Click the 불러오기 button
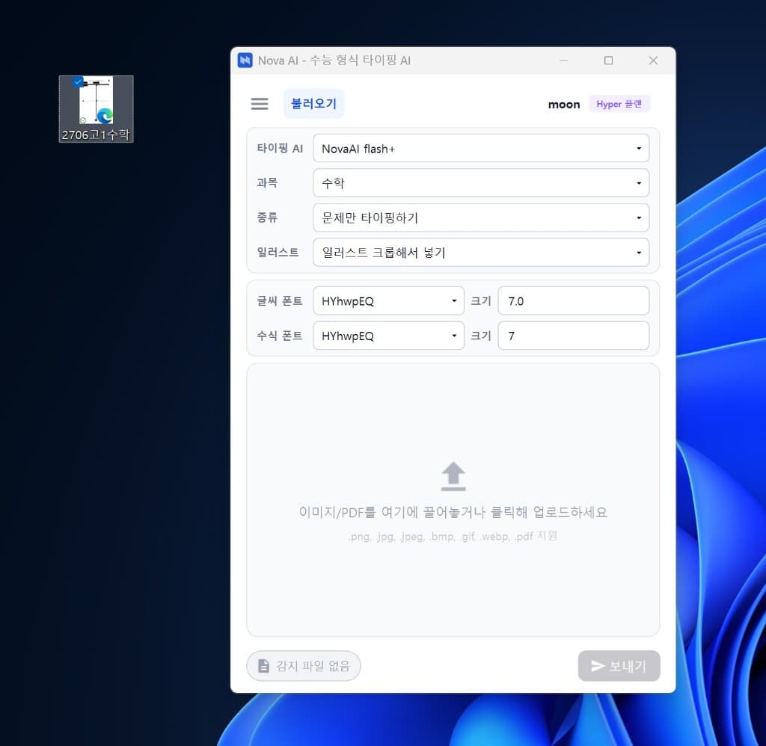The image size is (766, 746). 313,103
